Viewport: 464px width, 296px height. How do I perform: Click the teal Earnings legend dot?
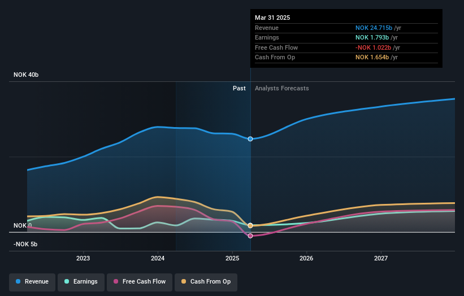67,281
